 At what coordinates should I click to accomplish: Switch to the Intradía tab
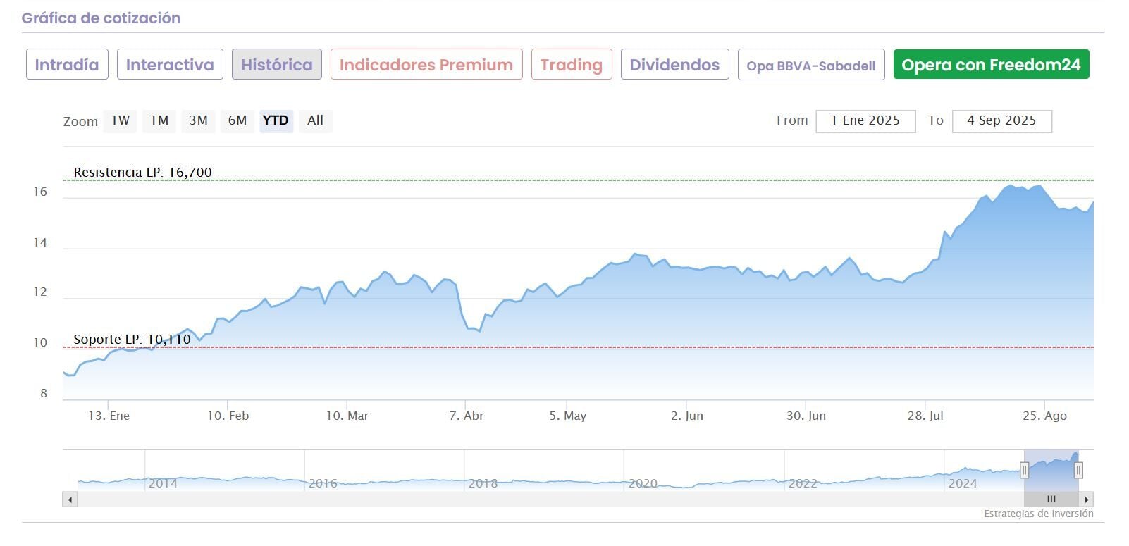[67, 65]
